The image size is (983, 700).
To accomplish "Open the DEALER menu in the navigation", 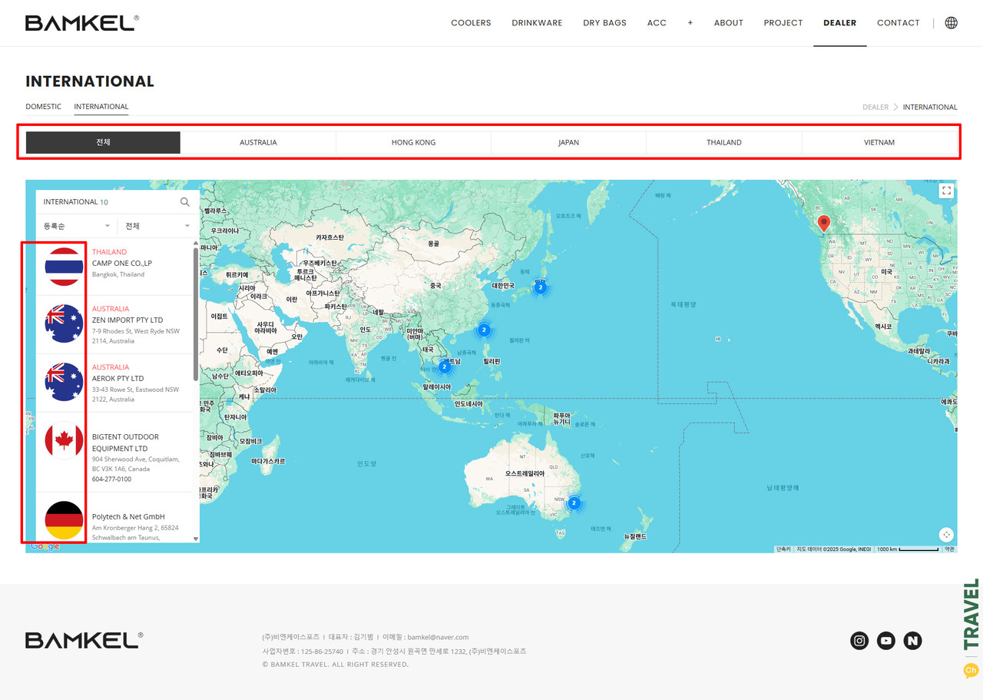I will (840, 23).
